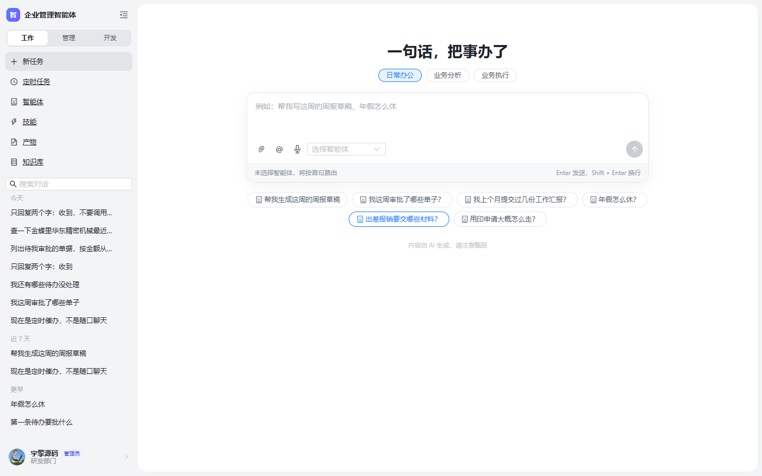762x476 pixels.
Task: Select the 业务执行 category
Action: click(495, 76)
